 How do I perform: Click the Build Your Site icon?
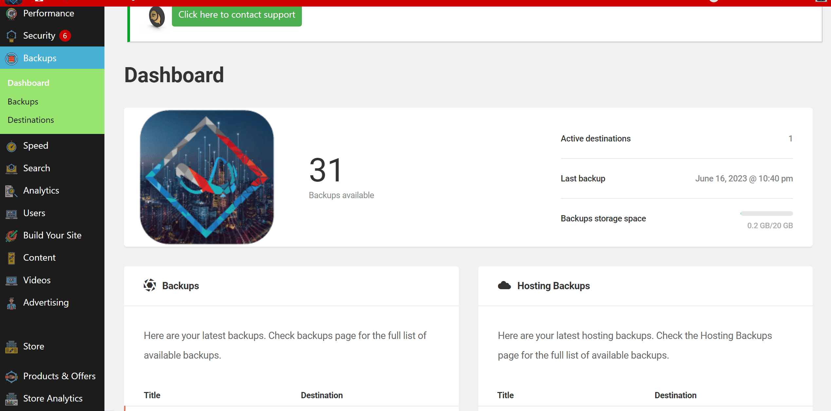11,235
